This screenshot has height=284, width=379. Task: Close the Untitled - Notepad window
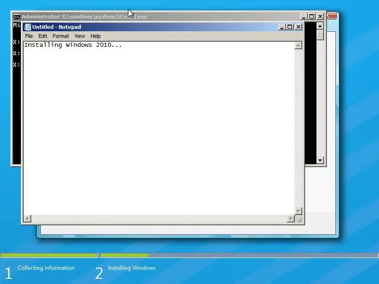coord(298,27)
